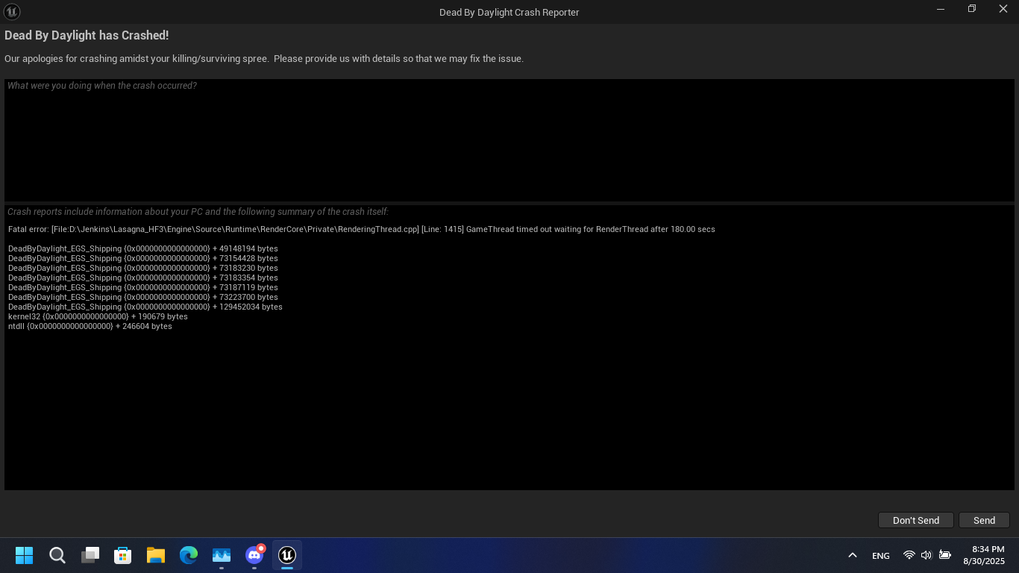Screen dimensions: 1019x573
Task: Open the Windows Start menu
Action: pos(25,555)
